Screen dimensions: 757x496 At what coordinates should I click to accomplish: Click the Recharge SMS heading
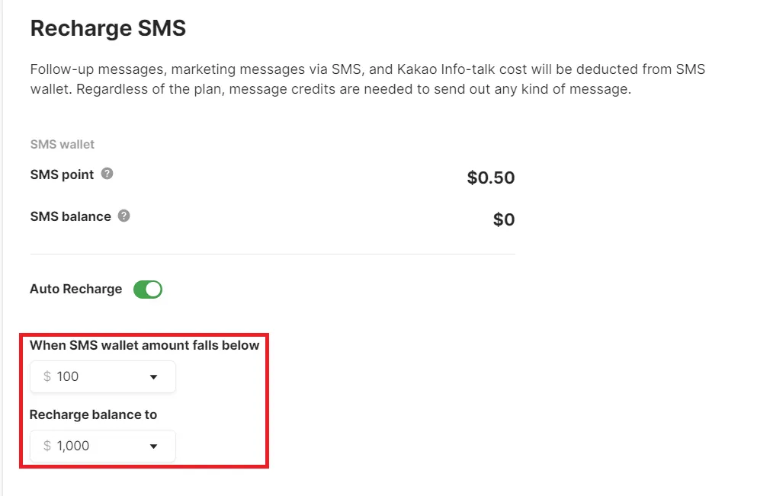[108, 29]
